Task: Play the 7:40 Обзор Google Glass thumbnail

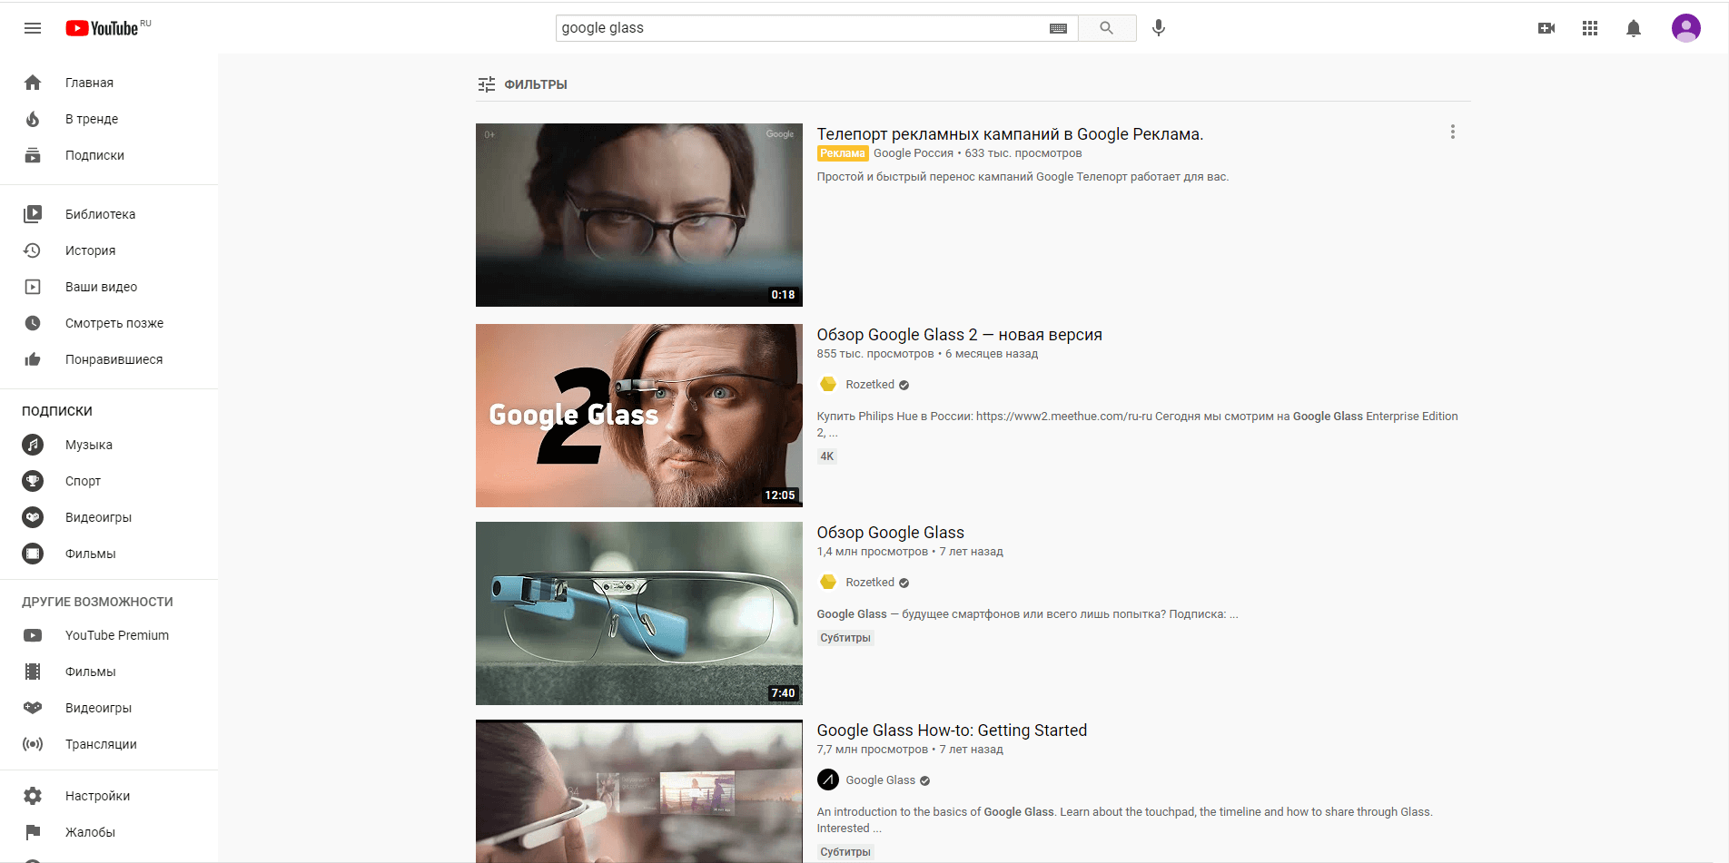Action: [x=639, y=613]
